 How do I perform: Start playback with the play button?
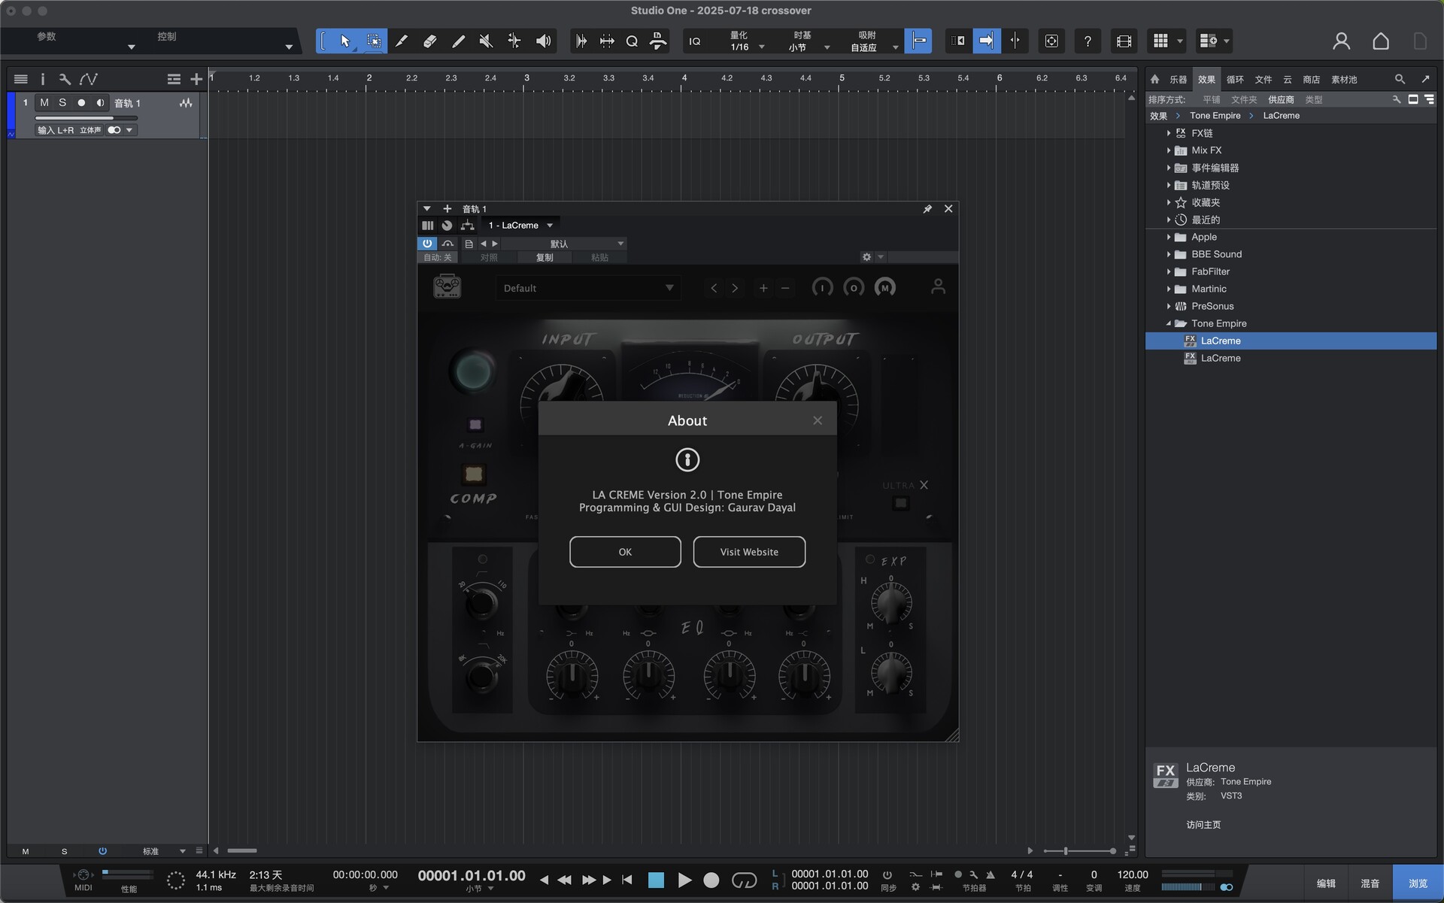click(684, 880)
